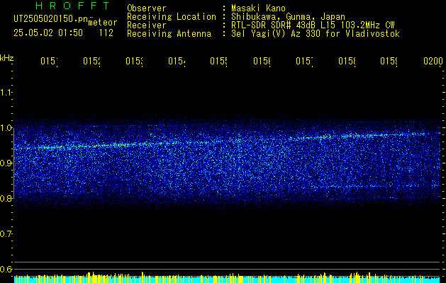446x283 pixels.
Task: Click the kHz axis unit label
Action: click(7, 58)
